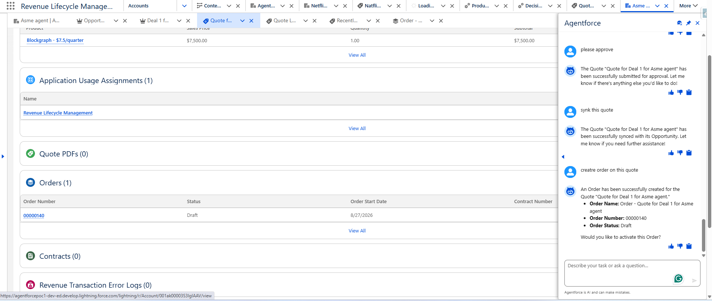The height and width of the screenshot is (301, 712).
Task: Open dropdown chevron of the Conte... tab
Action: 229,6
